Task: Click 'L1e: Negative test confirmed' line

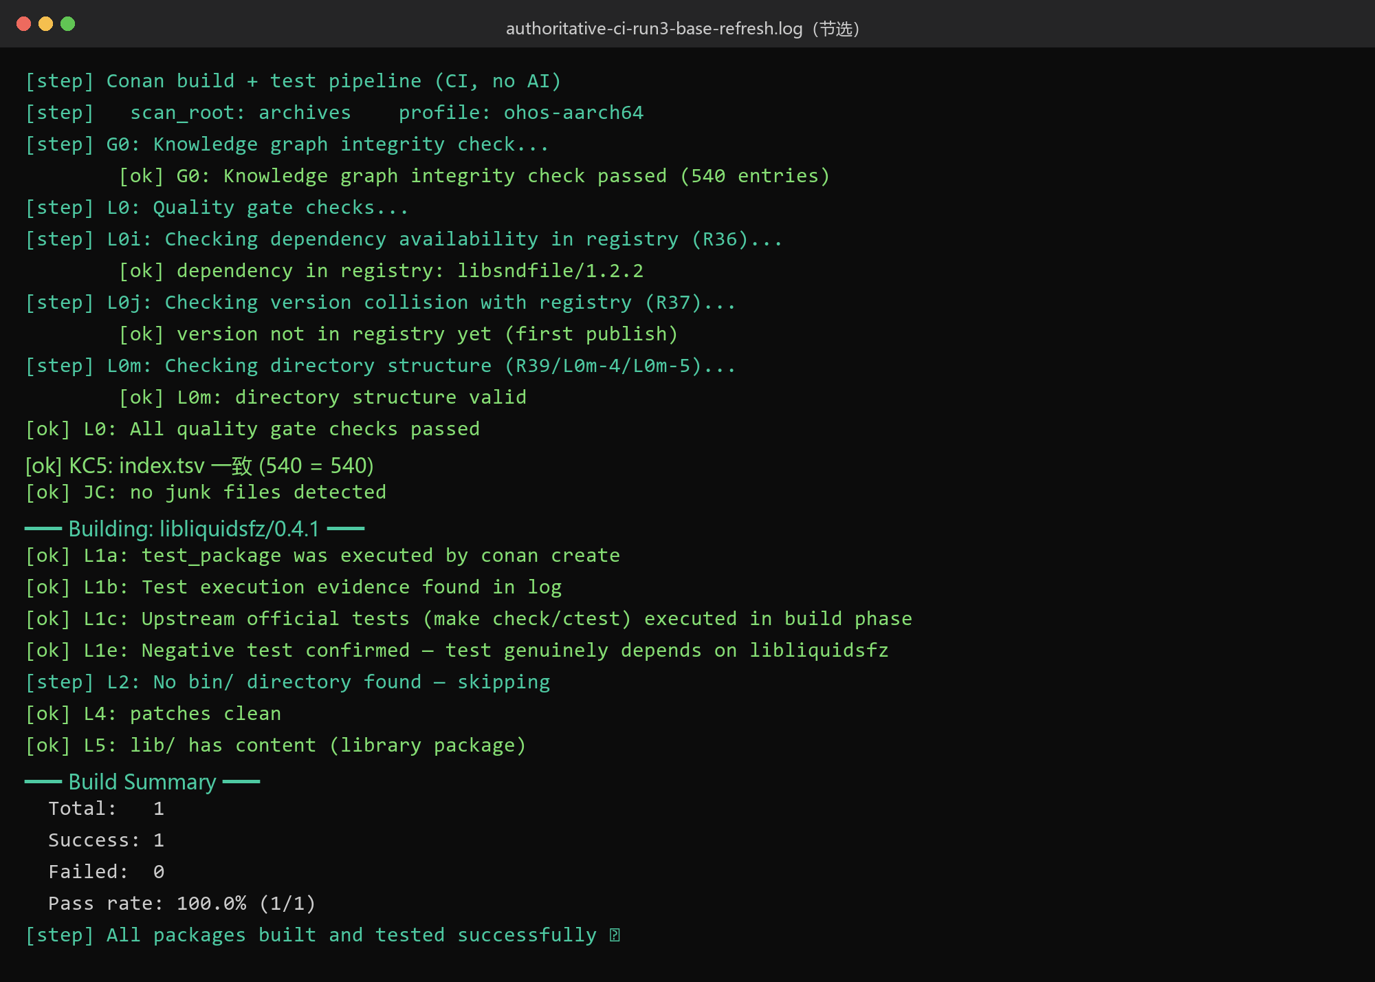Action: pos(457,651)
